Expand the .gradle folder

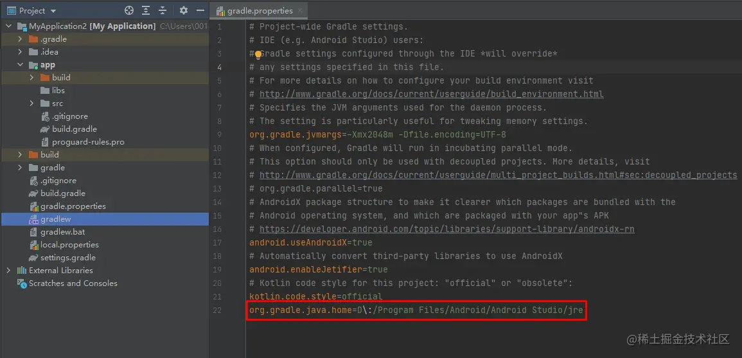point(20,39)
